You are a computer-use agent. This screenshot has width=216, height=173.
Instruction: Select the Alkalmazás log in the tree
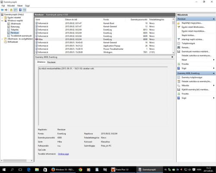point(16,24)
